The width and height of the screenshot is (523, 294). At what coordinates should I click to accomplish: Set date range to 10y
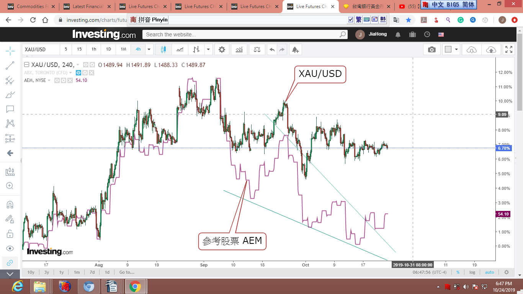coord(31,272)
